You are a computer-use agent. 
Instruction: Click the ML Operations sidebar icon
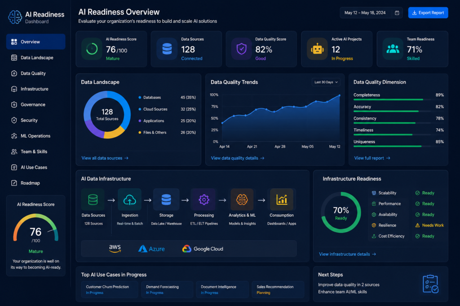14,136
